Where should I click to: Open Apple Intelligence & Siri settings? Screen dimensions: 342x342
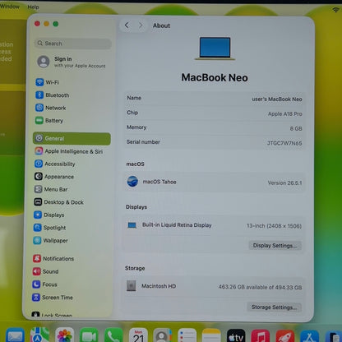pyautogui.click(x=69, y=151)
